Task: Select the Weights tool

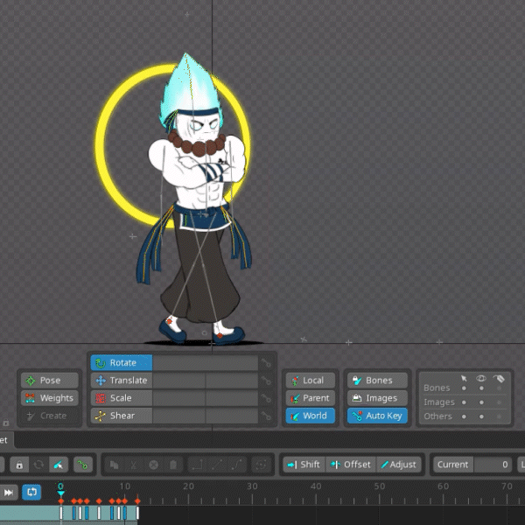Action: (50, 398)
